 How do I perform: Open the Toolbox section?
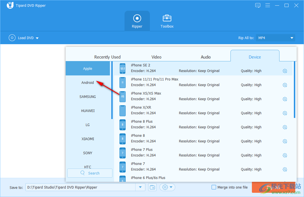pyautogui.click(x=167, y=21)
